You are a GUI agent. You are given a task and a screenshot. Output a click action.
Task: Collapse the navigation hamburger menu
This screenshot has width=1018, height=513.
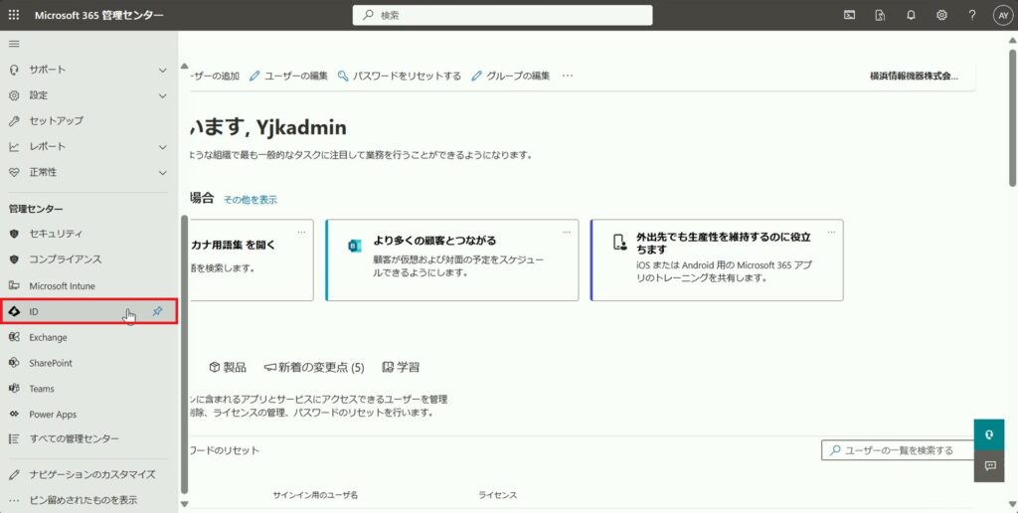(x=14, y=44)
